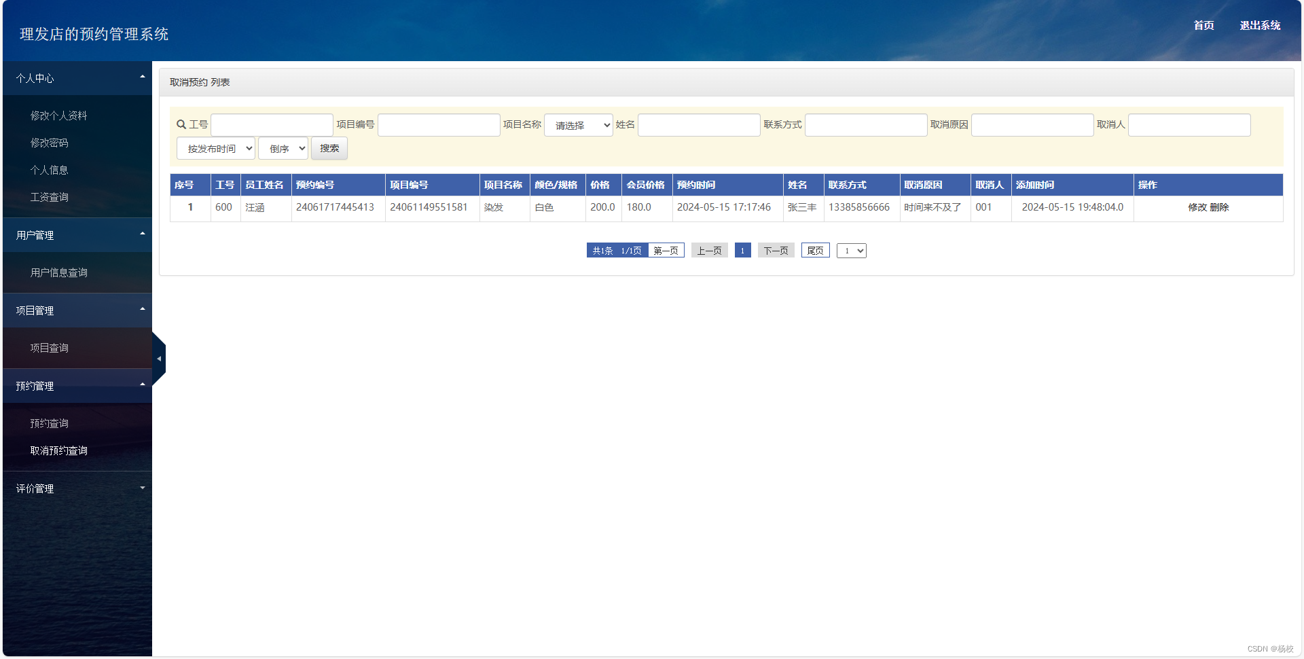Click the 会员价格 cell 180.0

point(638,207)
